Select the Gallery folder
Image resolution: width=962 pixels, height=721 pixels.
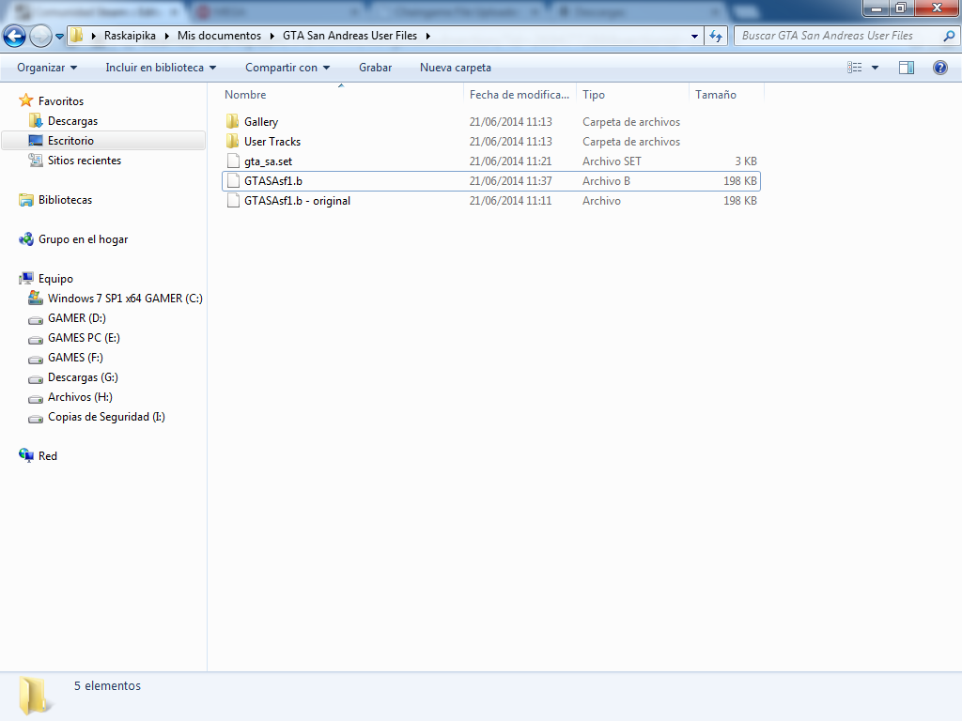coord(490,122)
